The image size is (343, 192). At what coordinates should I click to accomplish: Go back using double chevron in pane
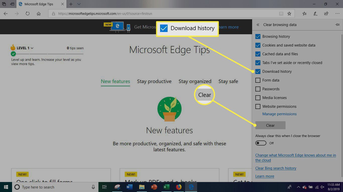(258, 25)
